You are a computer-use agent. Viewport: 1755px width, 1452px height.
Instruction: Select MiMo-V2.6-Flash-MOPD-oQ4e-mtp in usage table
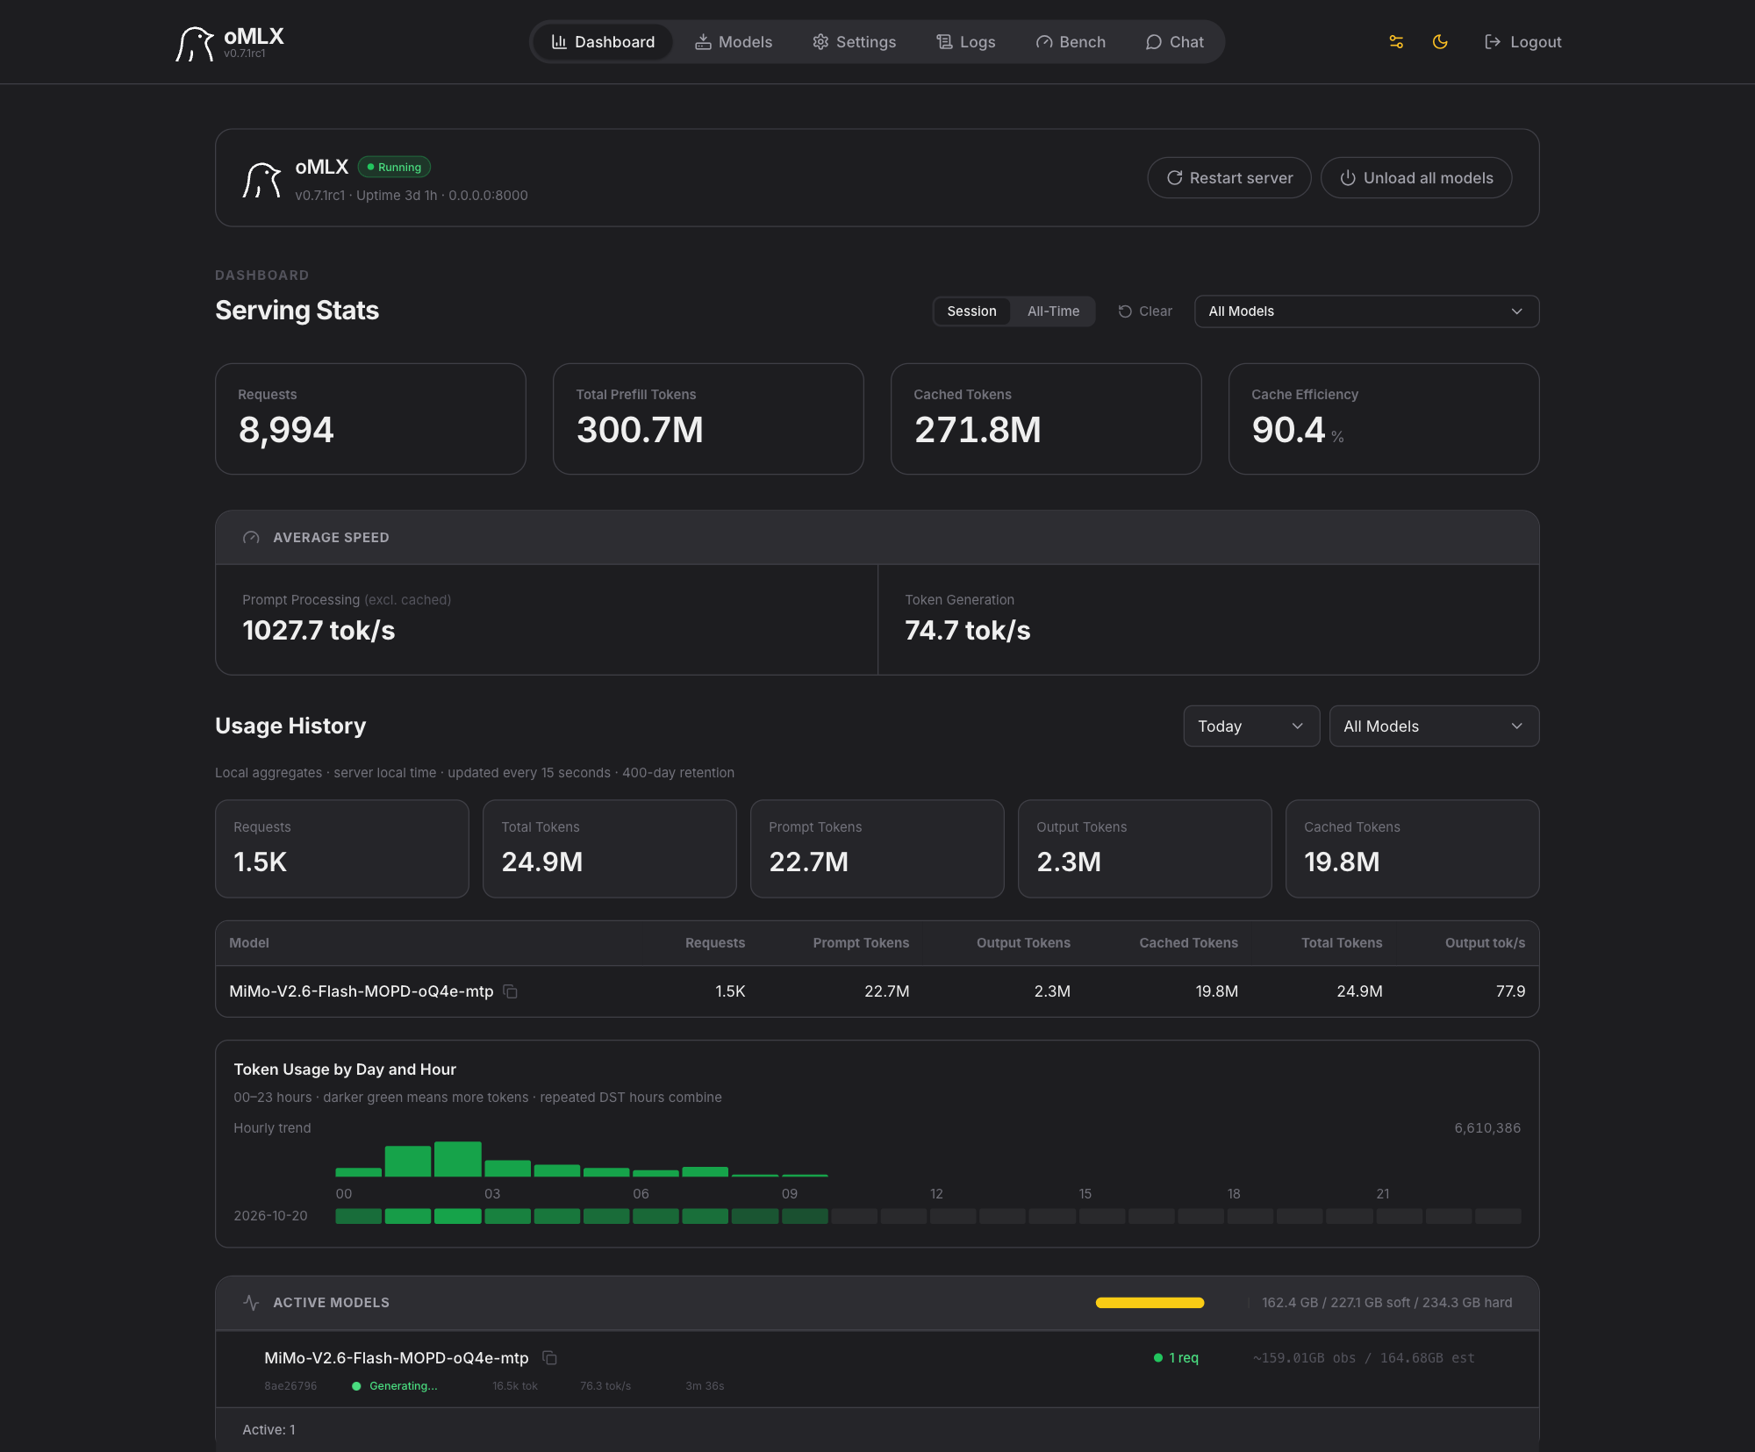point(361,991)
